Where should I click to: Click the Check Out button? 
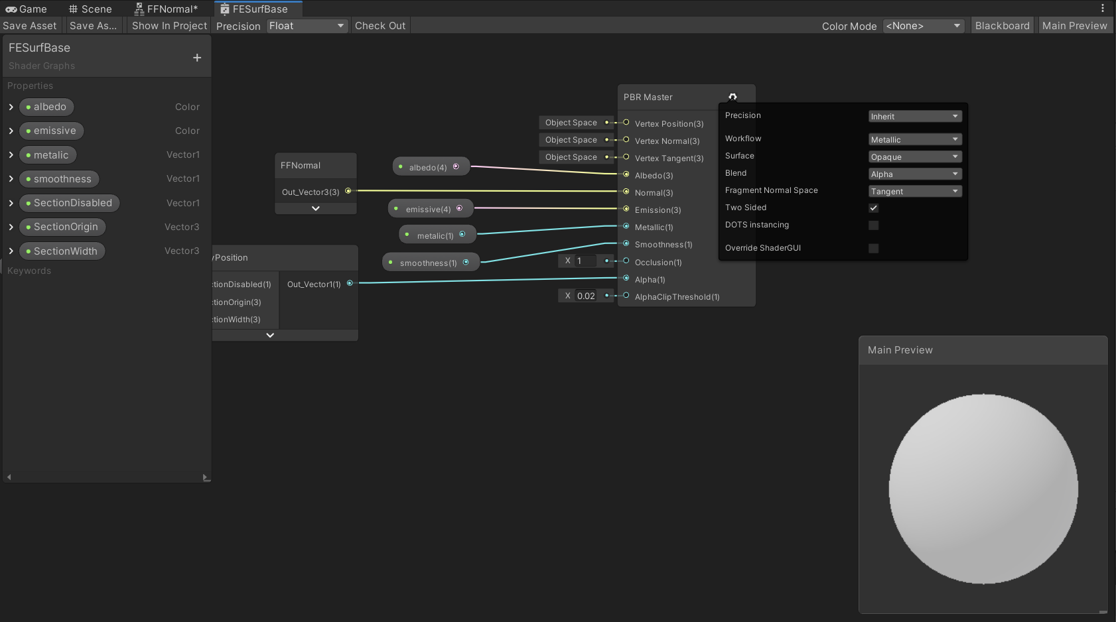click(380, 25)
